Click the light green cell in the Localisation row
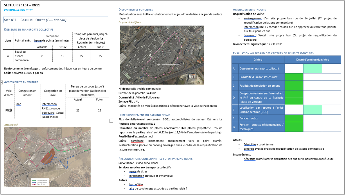The width and height of the screenshot is (345, 195). pyautogui.click(x=312, y=110)
